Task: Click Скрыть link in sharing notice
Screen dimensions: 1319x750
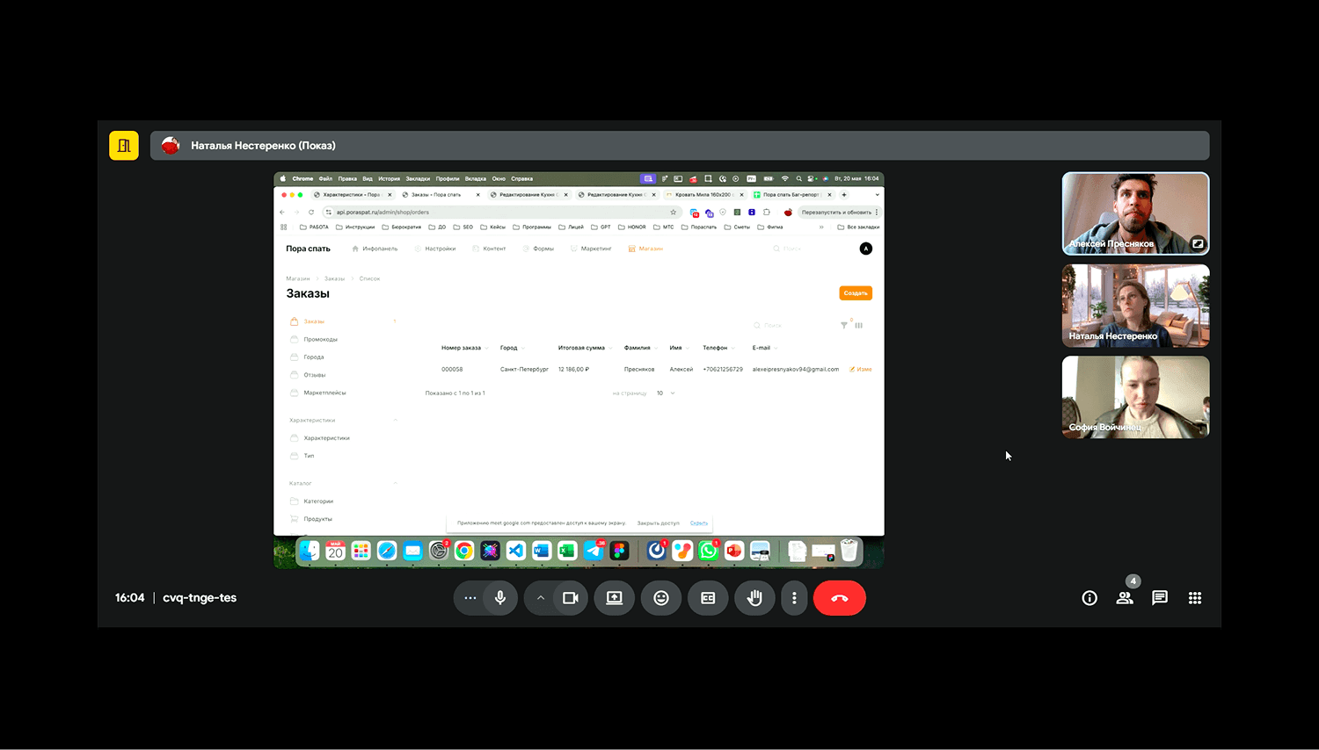Action: [x=699, y=523]
